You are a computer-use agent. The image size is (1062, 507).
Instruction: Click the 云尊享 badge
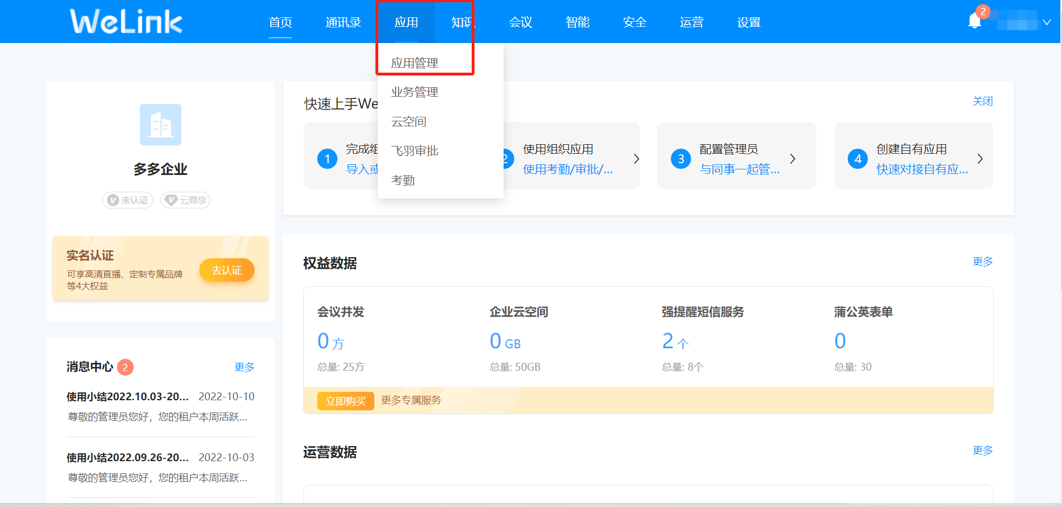pos(185,200)
